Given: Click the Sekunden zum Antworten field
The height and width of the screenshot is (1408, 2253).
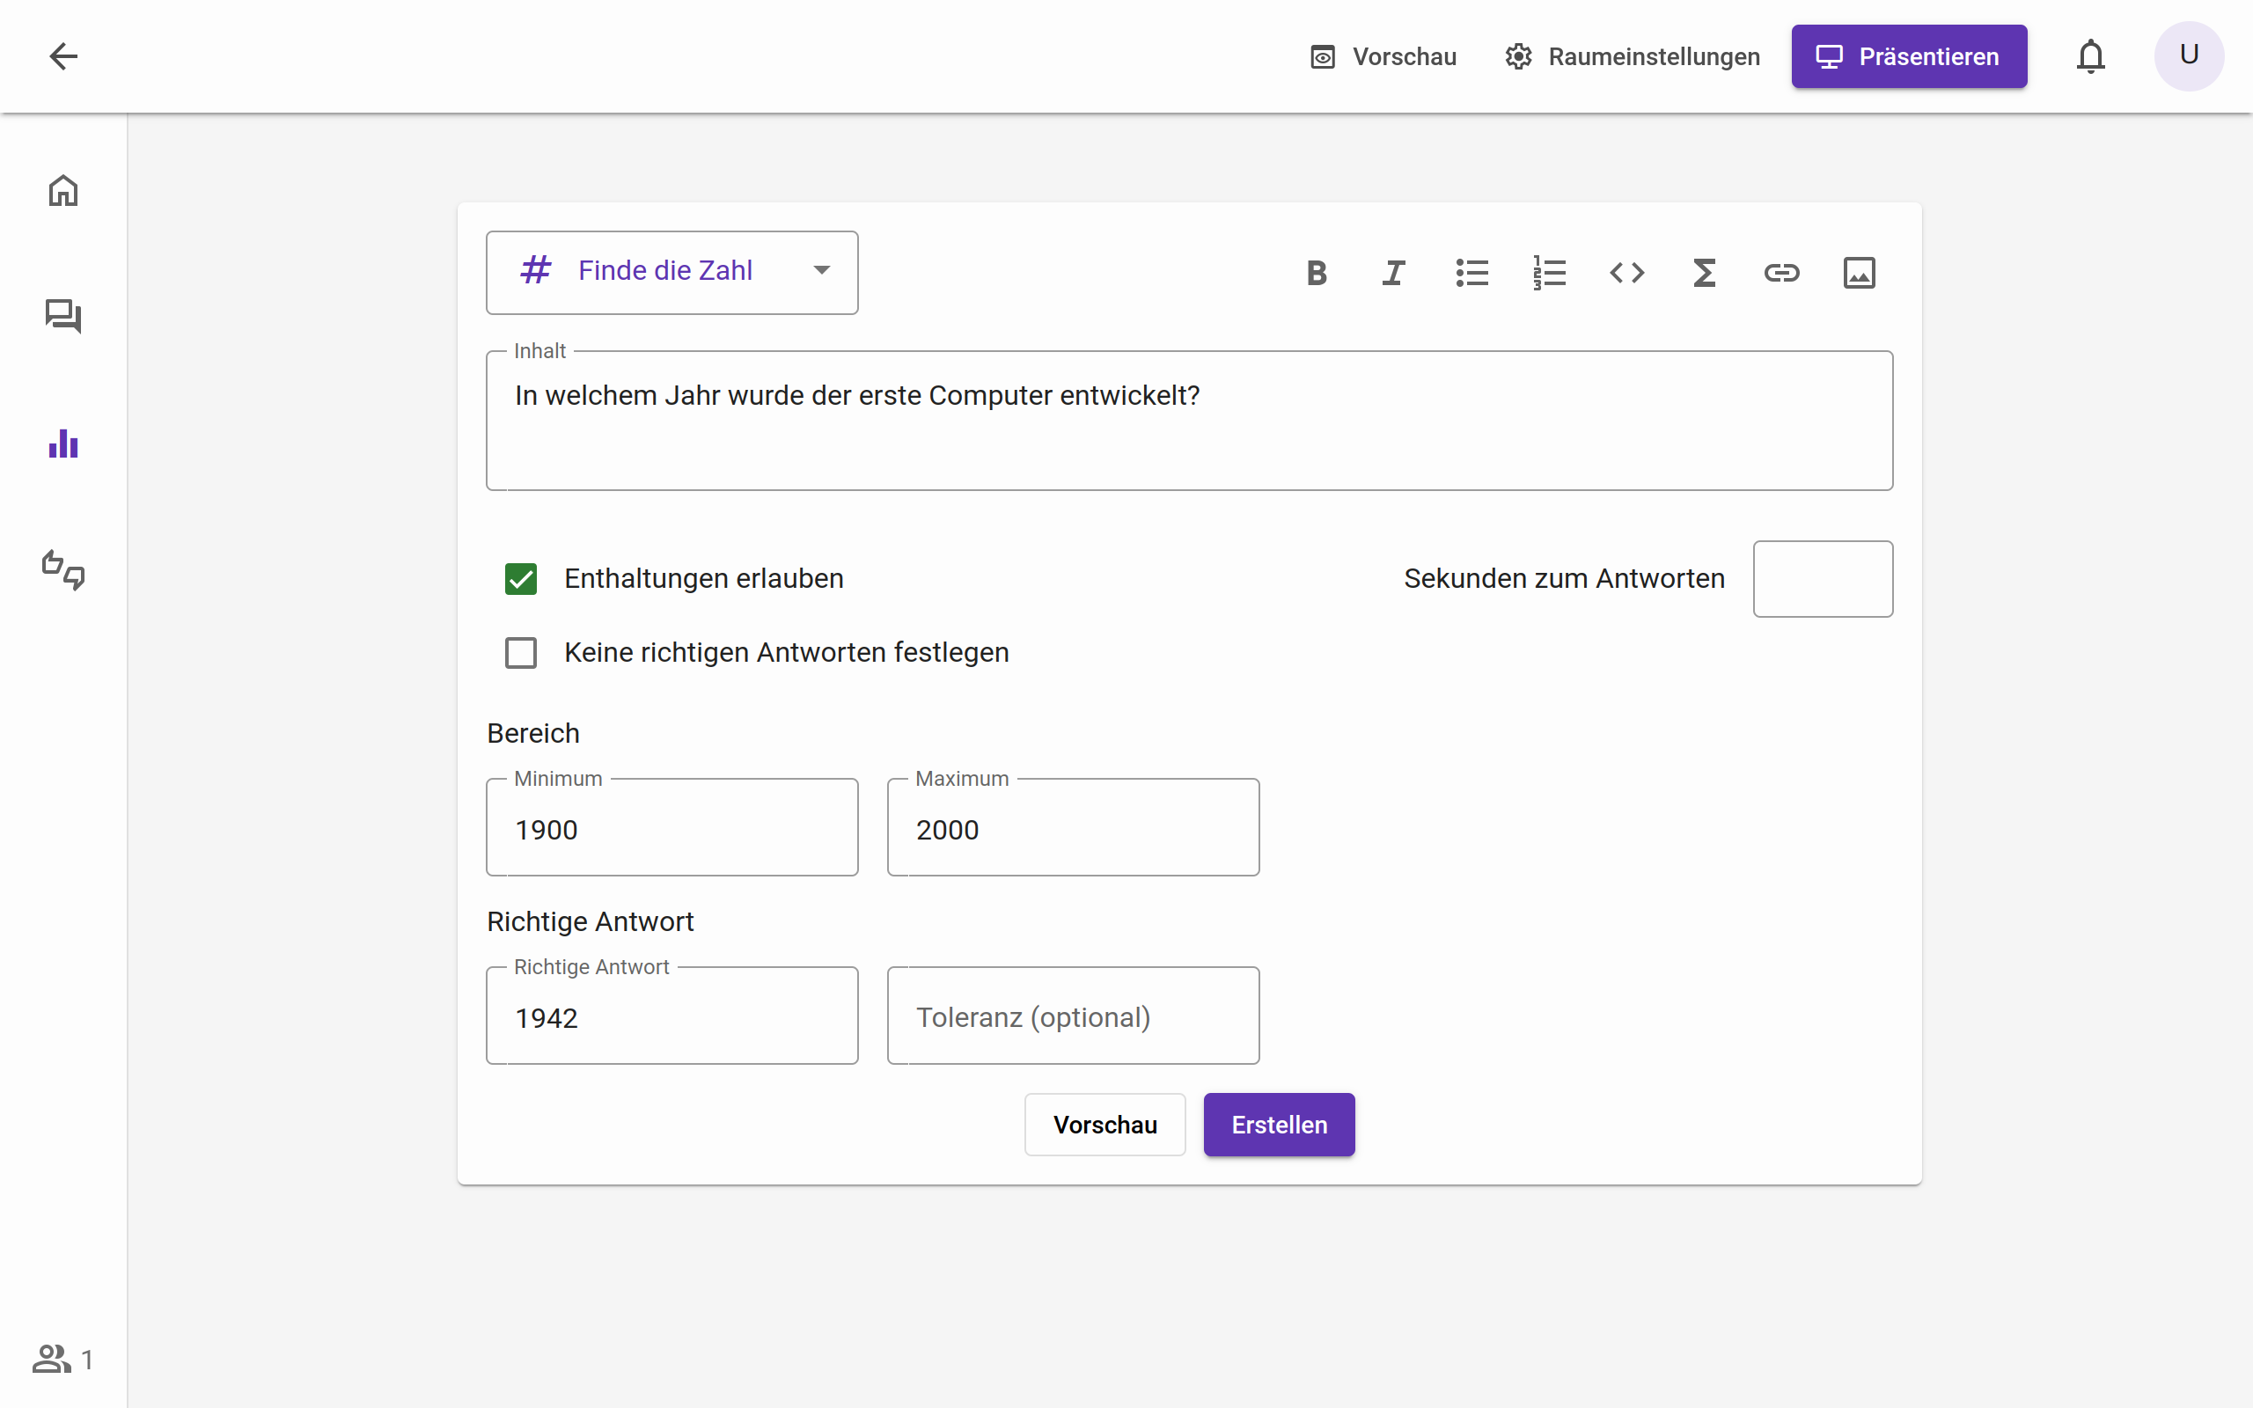Looking at the screenshot, I should click(x=1822, y=578).
